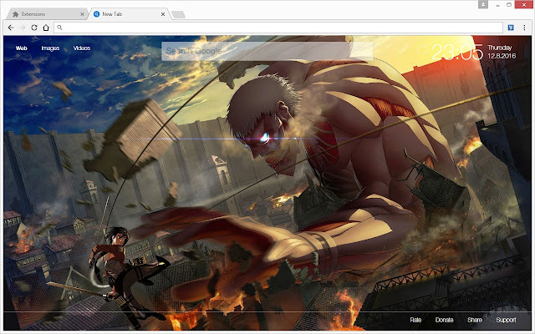This screenshot has width=535, height=334.
Task: Click the Rate link
Action: click(415, 320)
